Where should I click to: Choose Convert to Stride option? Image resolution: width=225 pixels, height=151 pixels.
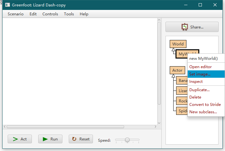coord(206,104)
